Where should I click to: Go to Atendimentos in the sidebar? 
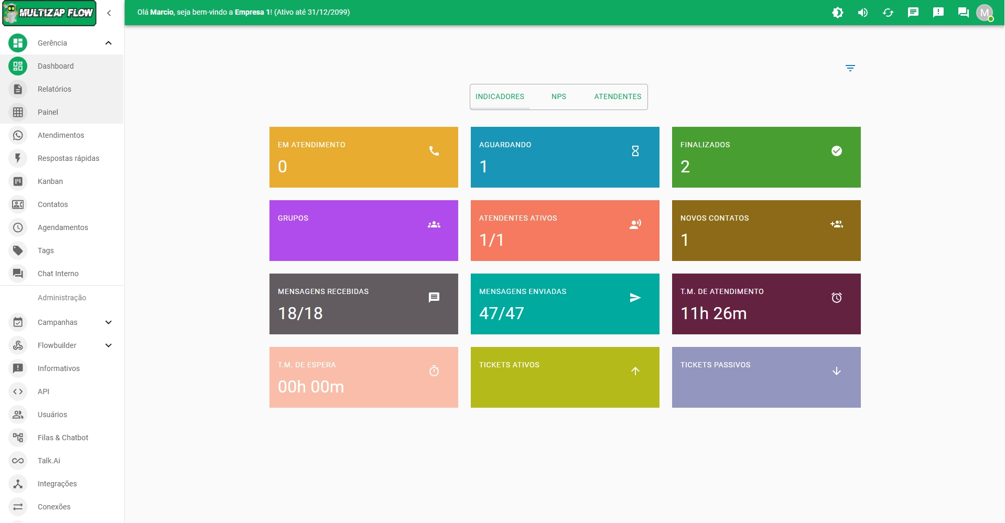coord(61,135)
